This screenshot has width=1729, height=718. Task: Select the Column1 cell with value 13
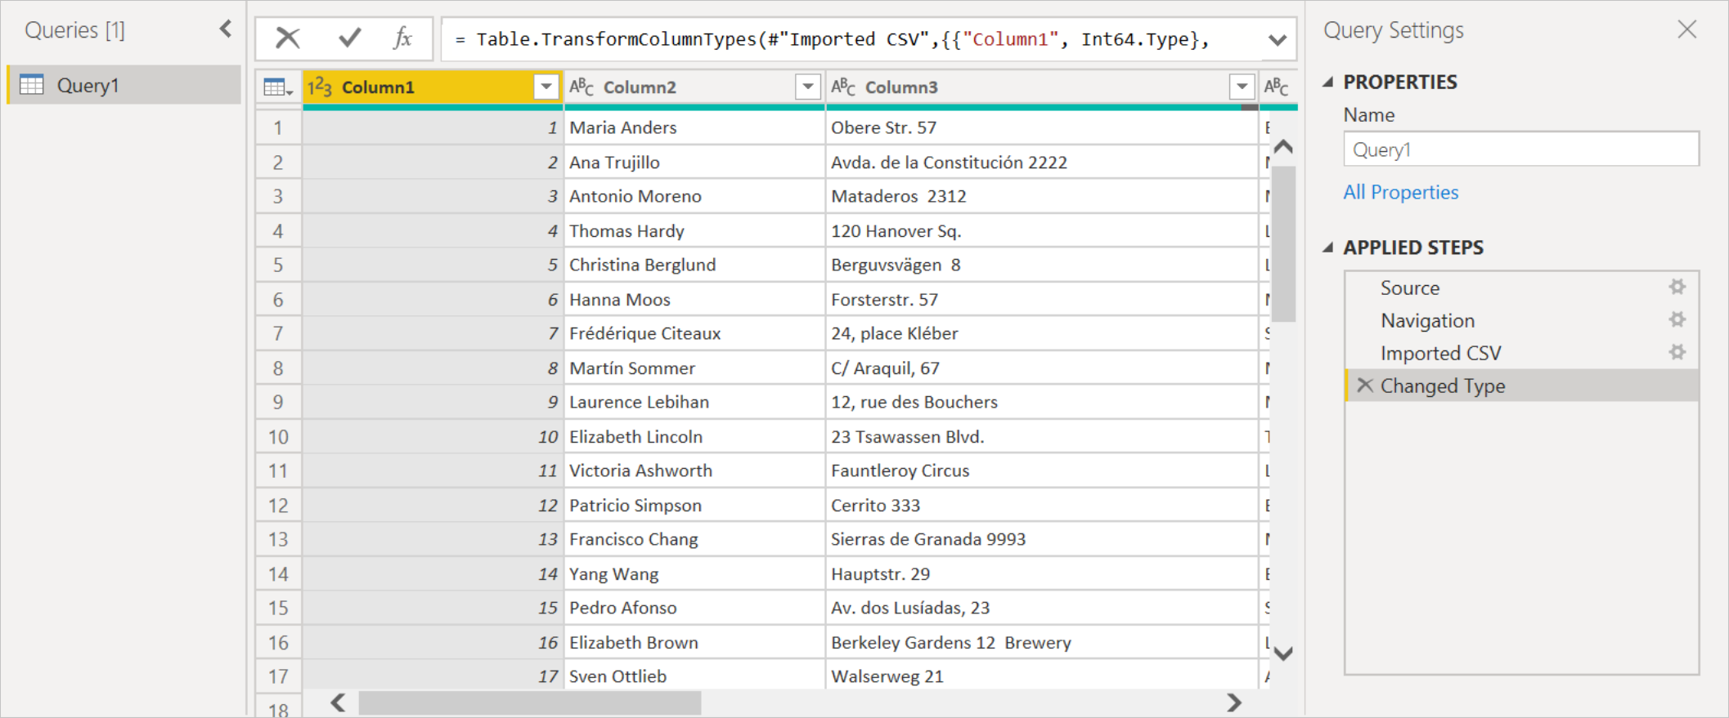pyautogui.click(x=433, y=539)
